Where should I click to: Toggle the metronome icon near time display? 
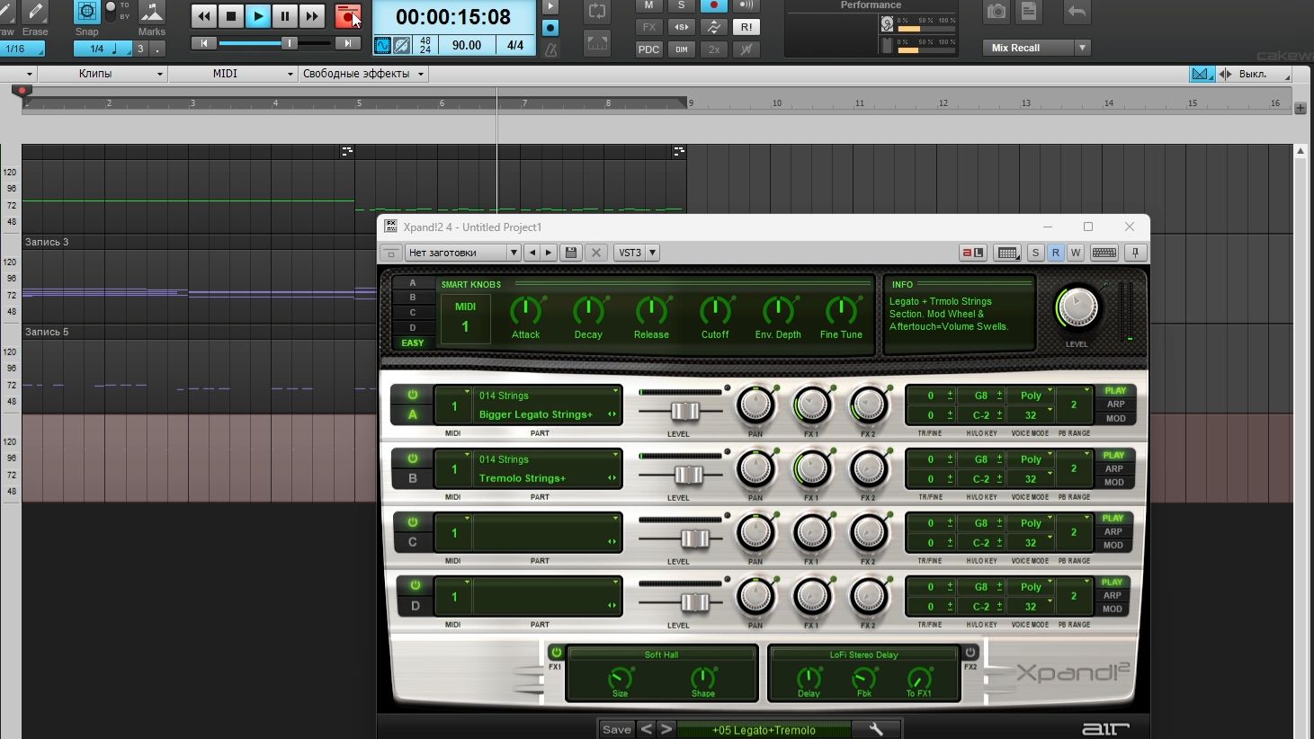pyautogui.click(x=550, y=49)
